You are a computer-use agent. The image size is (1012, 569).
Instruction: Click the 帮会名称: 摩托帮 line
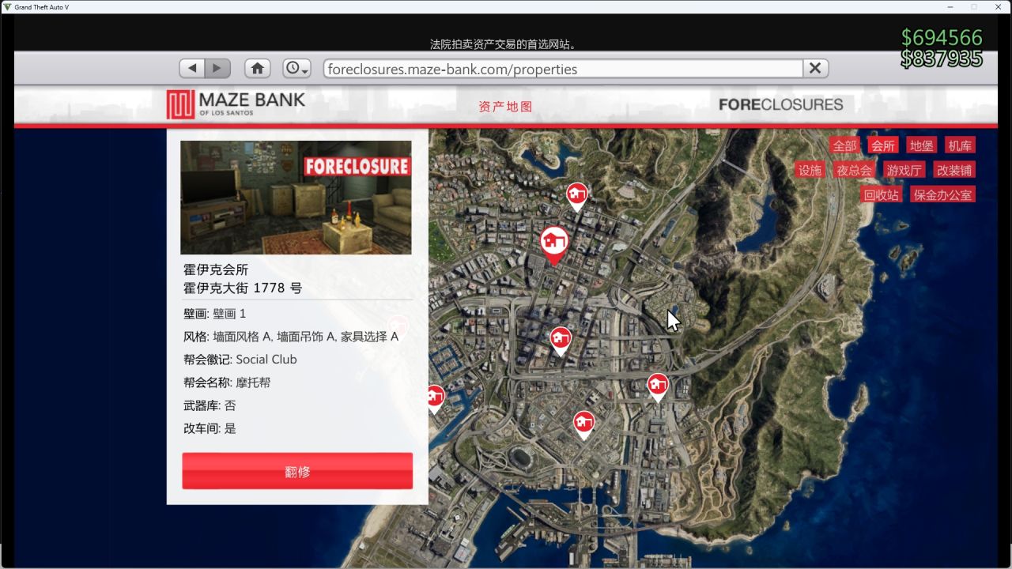227,382
